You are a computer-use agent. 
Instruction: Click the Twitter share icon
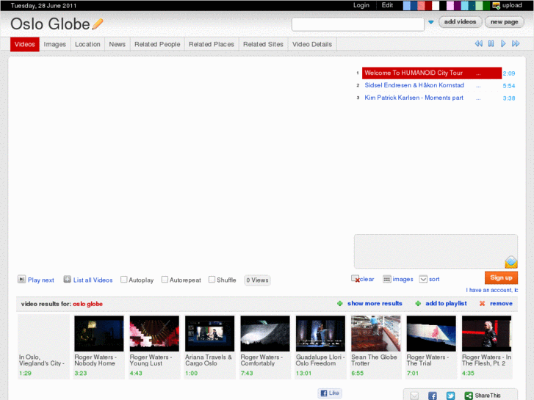click(450, 396)
